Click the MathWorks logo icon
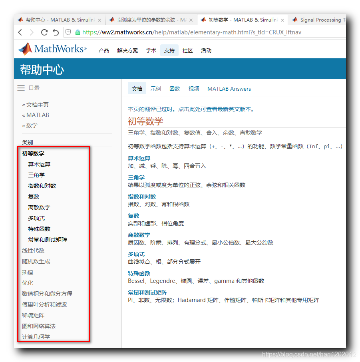This screenshot has height=362, width=360. [x=25, y=49]
